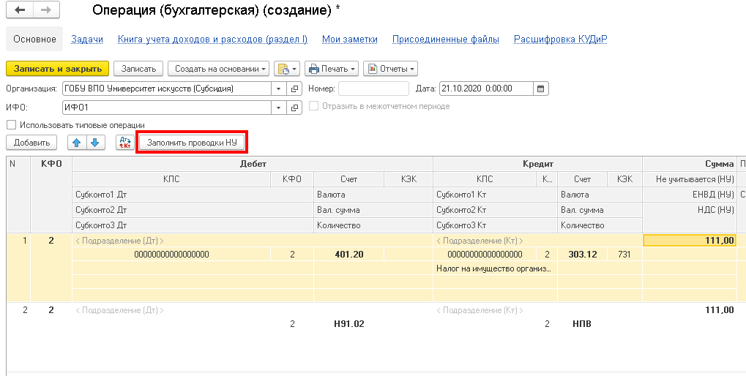Click Записать и закрыть button
746x376 pixels.
click(58, 69)
